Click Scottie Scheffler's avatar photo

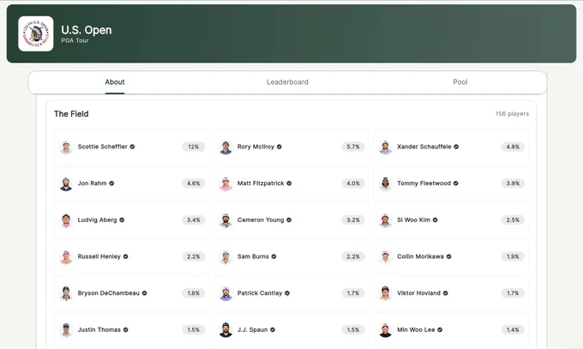pos(66,147)
